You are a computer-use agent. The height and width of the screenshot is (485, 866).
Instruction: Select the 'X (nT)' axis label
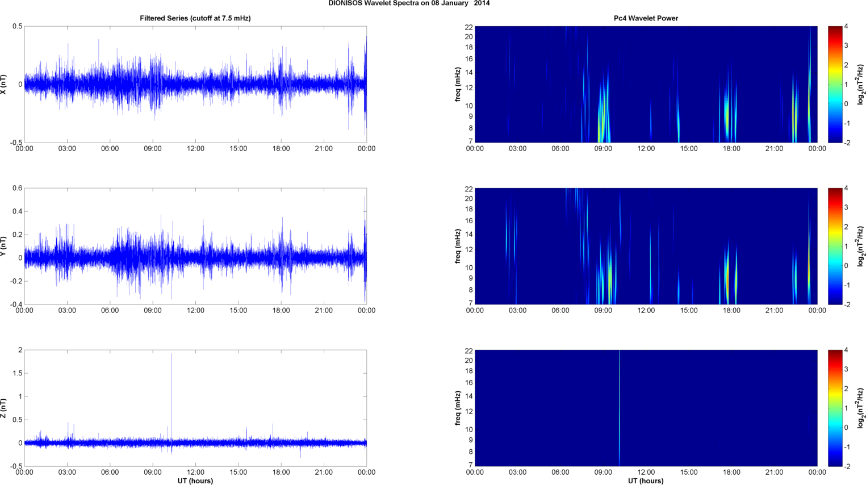point(4,85)
